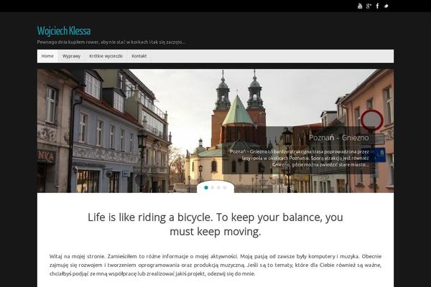Open the Wyprawy menu item
The width and height of the screenshot is (431, 287).
71,56
